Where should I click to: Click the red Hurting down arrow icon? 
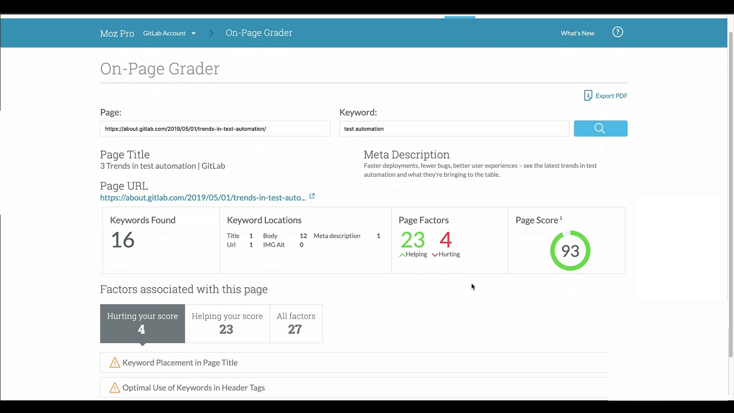pyautogui.click(x=435, y=255)
